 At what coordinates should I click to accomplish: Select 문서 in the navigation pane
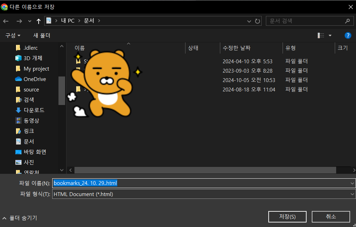coord(29,141)
